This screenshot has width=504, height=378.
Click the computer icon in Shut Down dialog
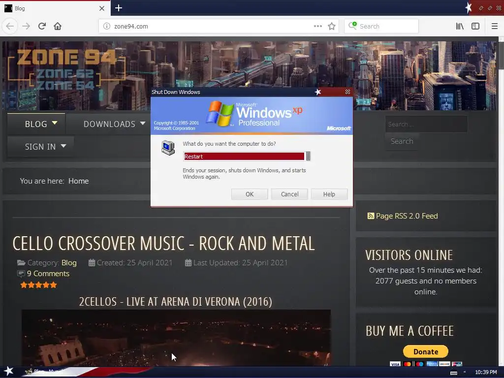pos(168,148)
